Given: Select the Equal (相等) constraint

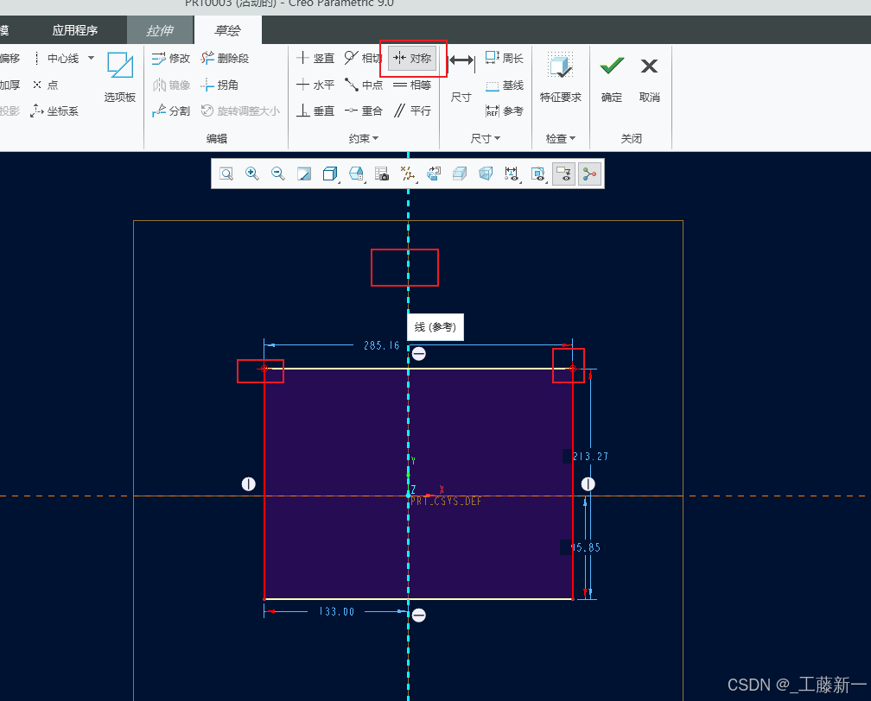Looking at the screenshot, I should click(412, 85).
